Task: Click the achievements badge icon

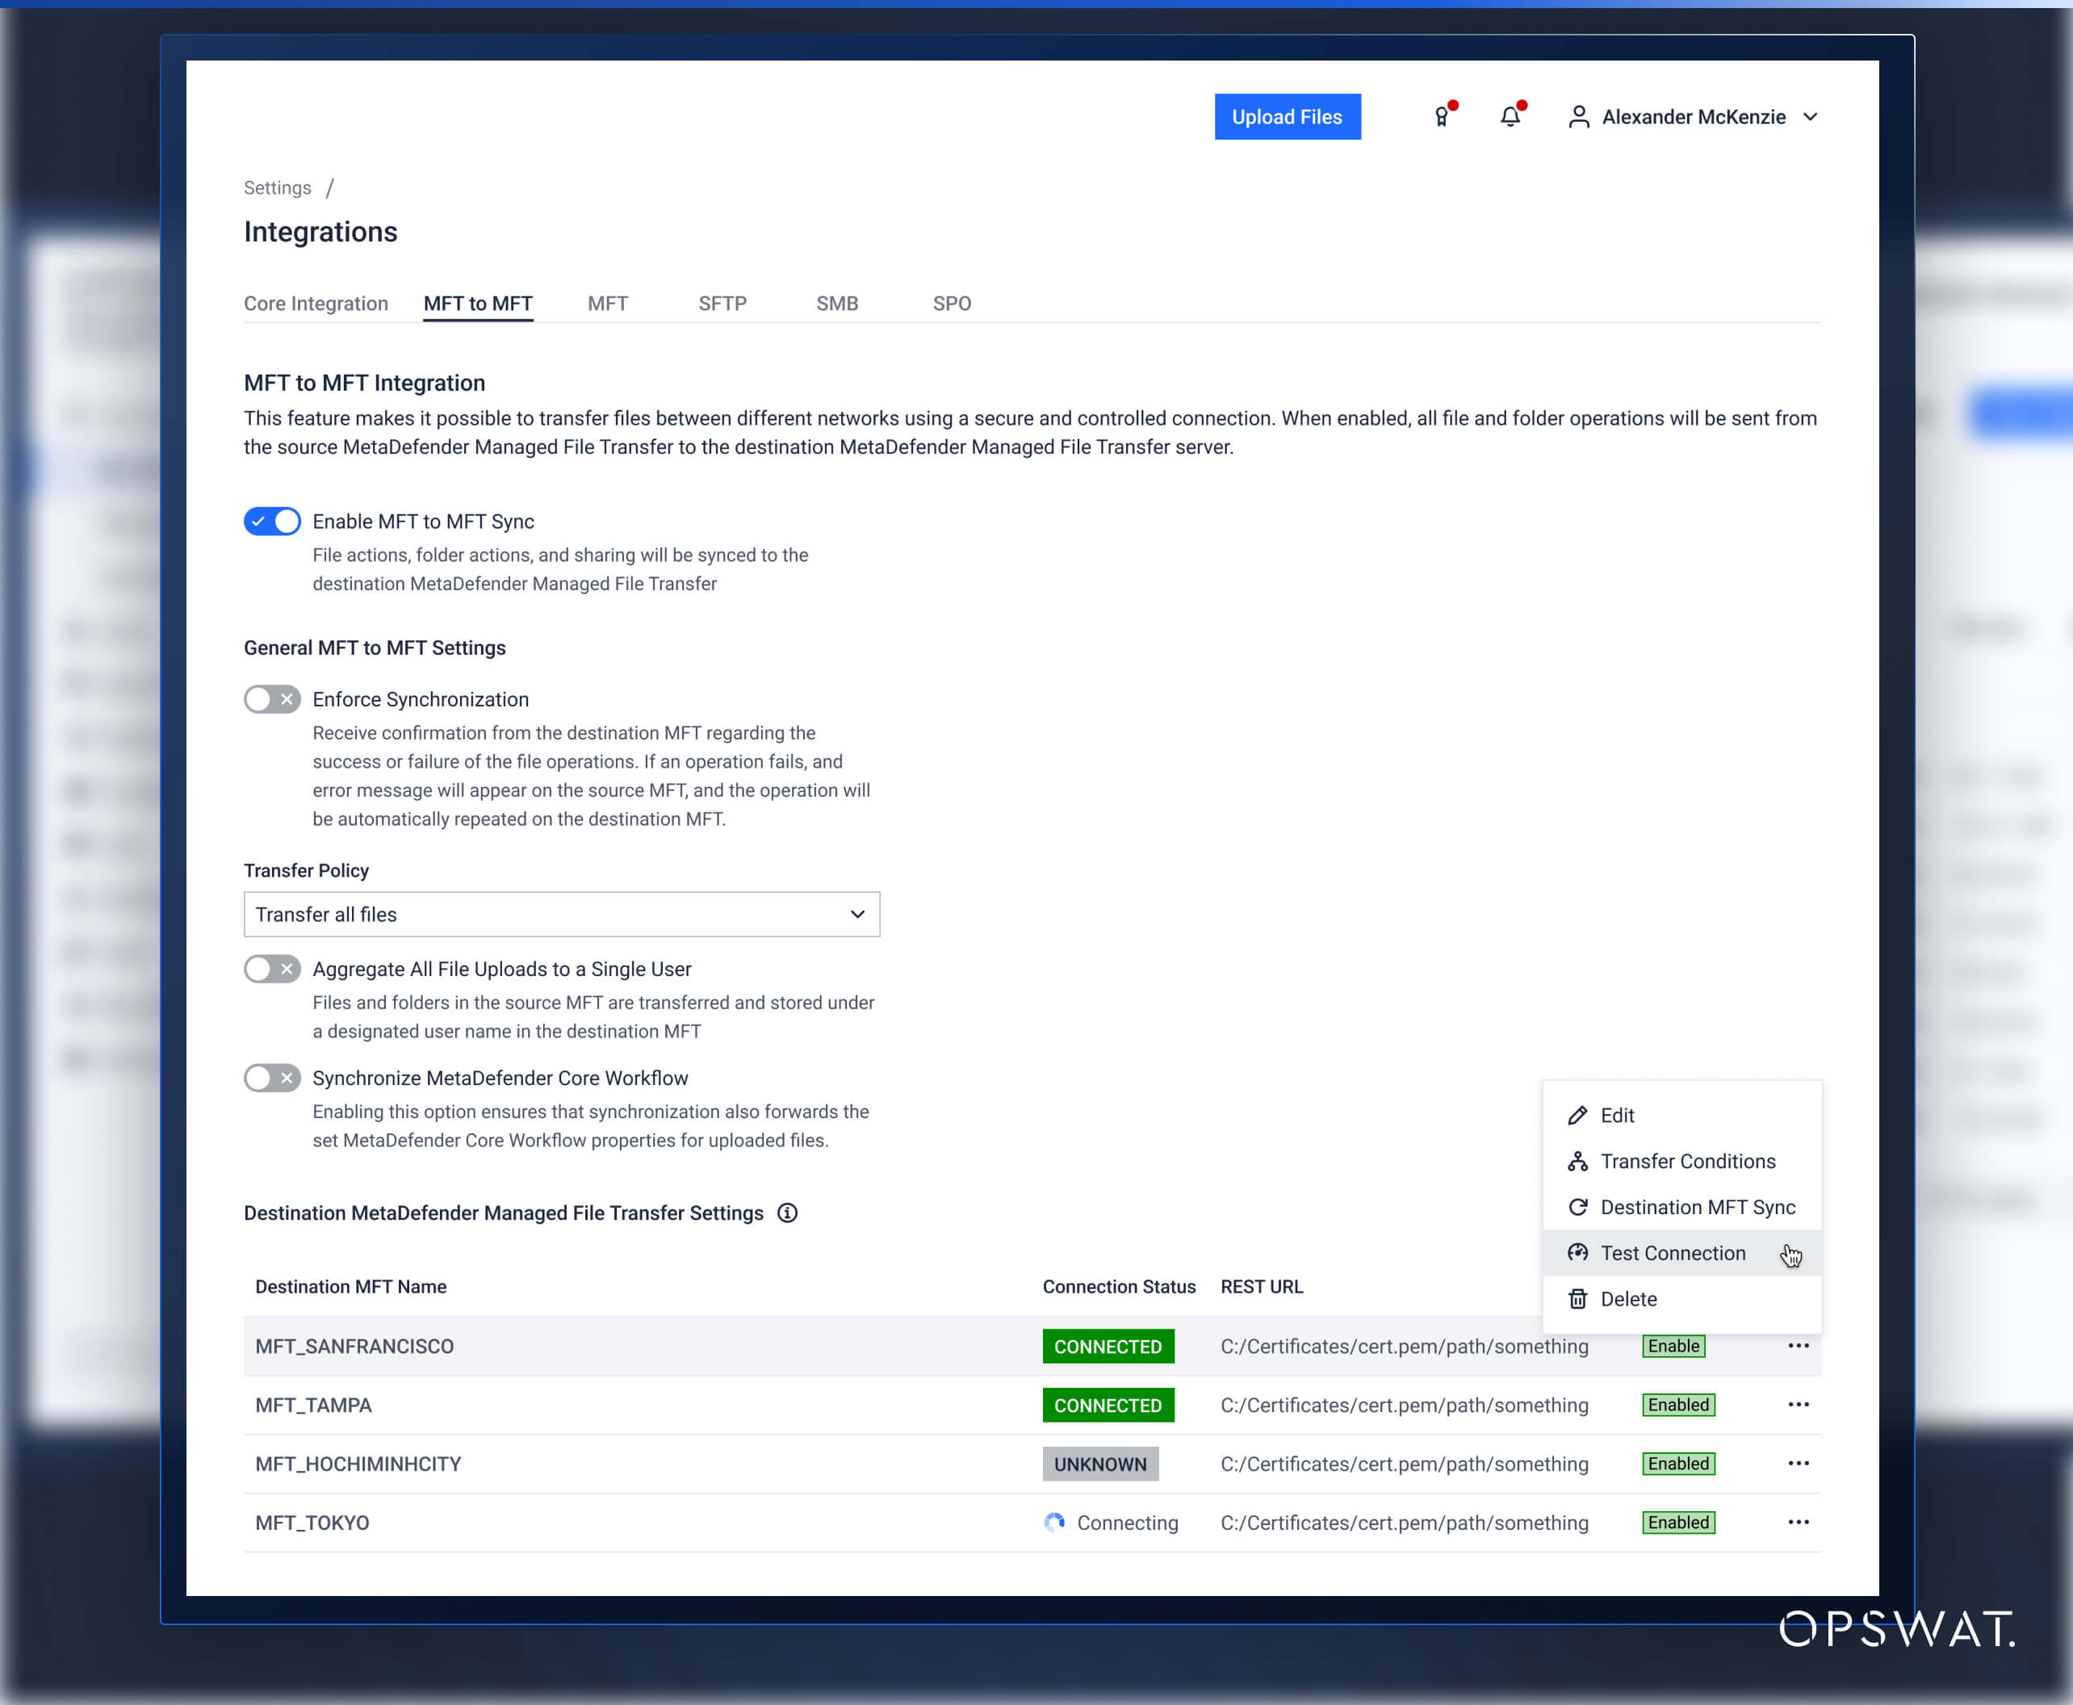Action: click(1441, 116)
